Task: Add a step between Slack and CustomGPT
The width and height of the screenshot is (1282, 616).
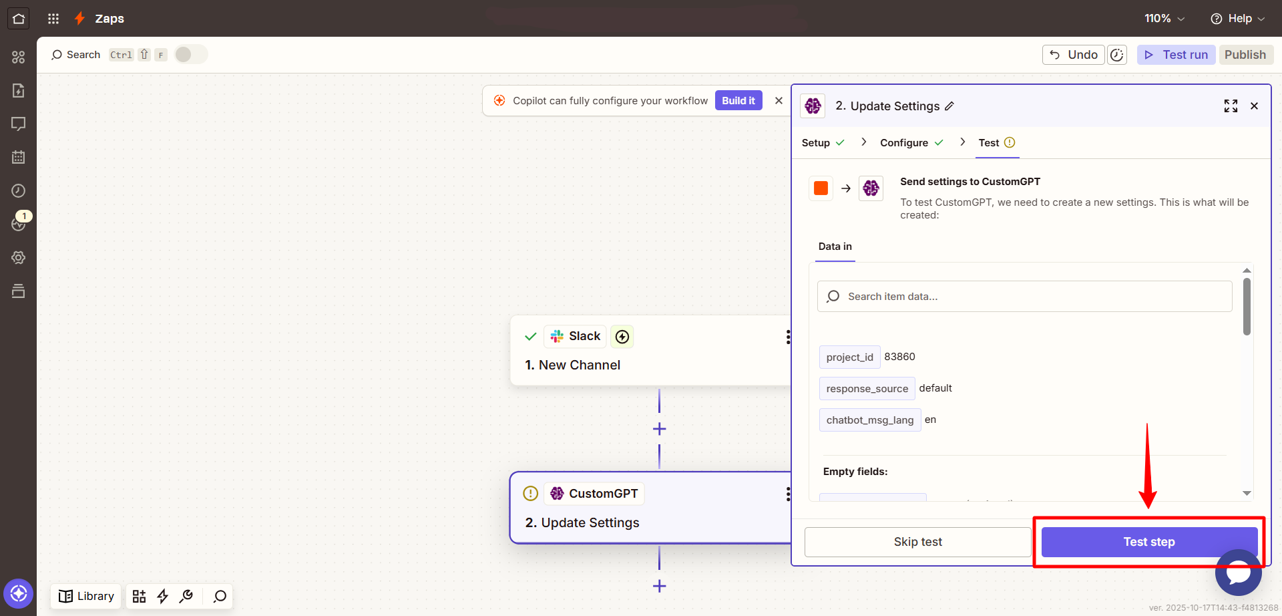Action: (659, 429)
